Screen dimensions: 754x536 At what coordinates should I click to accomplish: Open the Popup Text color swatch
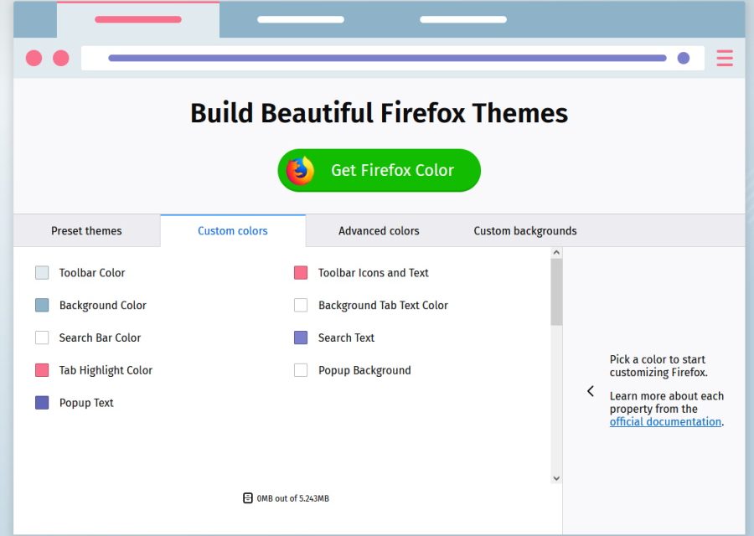(x=41, y=403)
